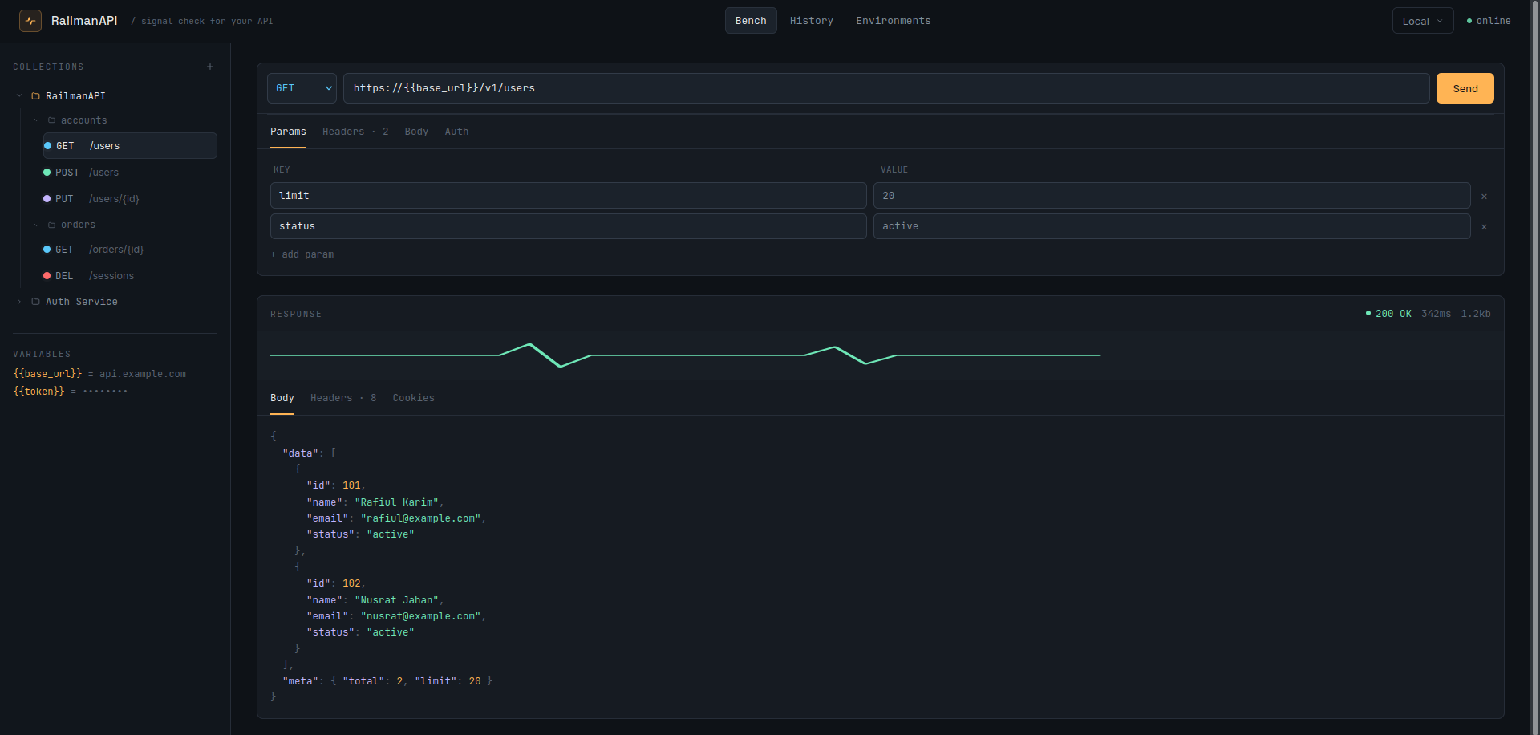Image resolution: width=1540 pixels, height=735 pixels.
Task: Collapse the accounts folder chevron
Action: pos(36,120)
